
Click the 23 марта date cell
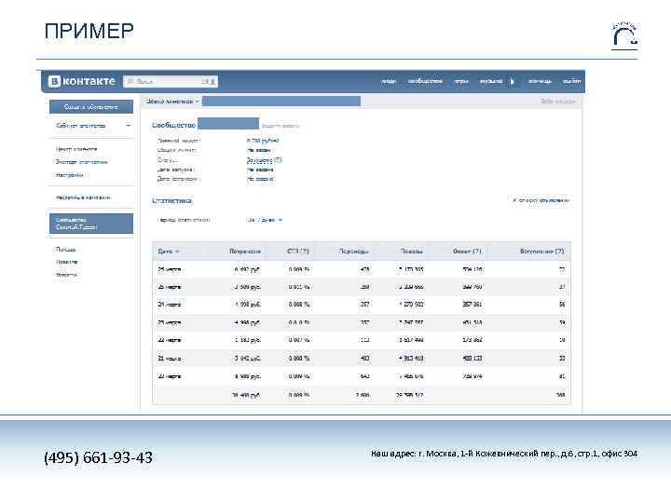169,322
